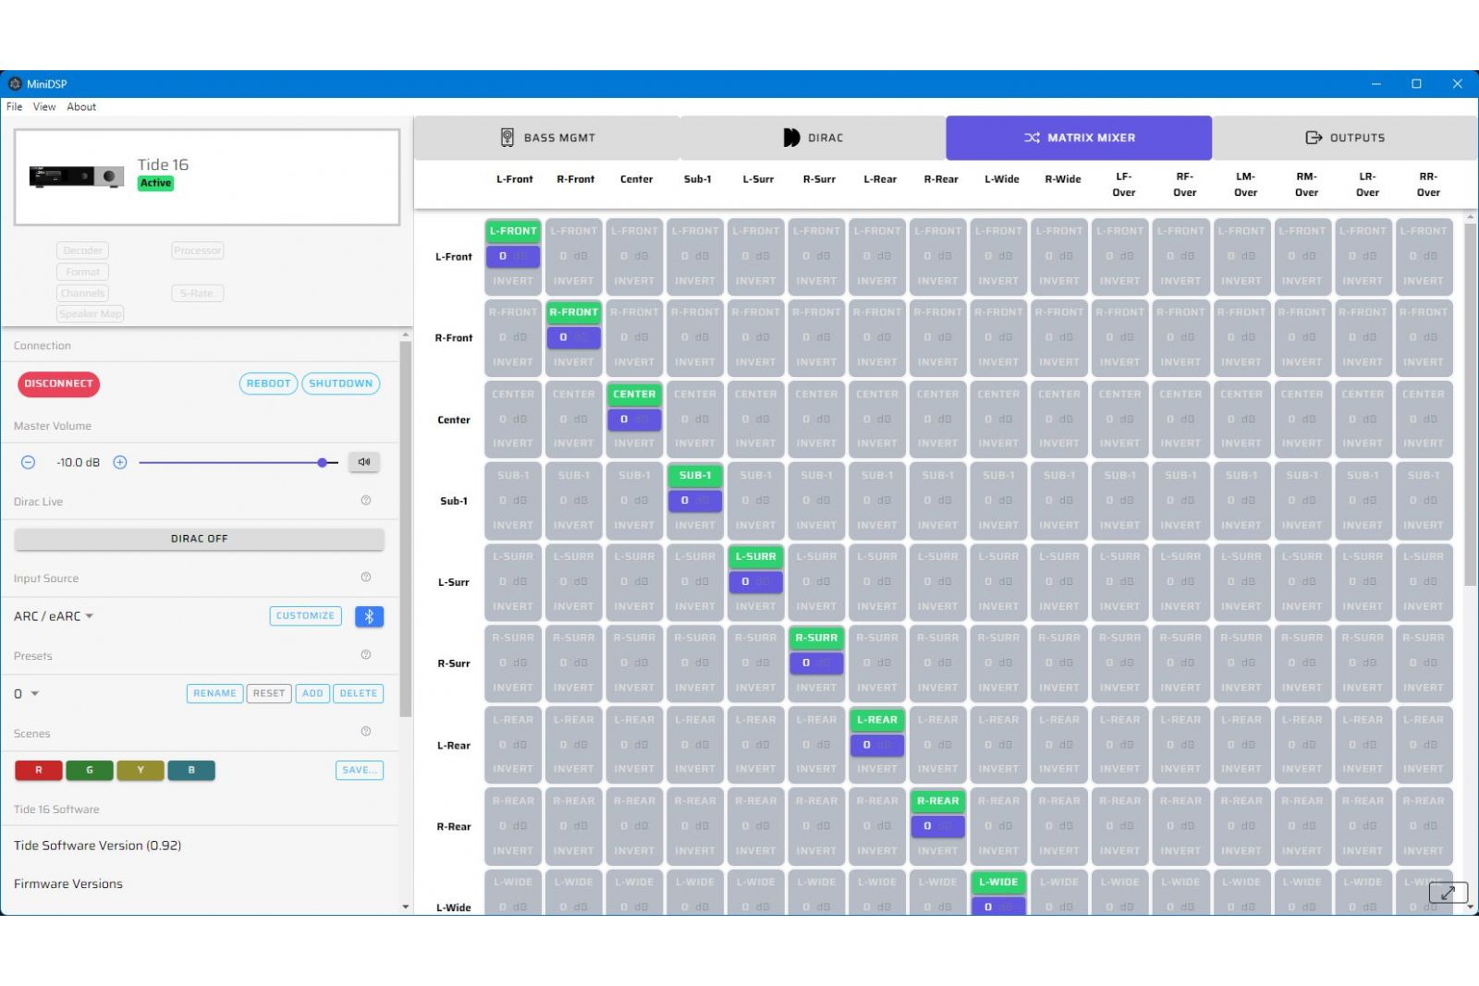The image size is (1479, 986).
Task: Click the Bluetooth icon button
Action: pos(369,616)
